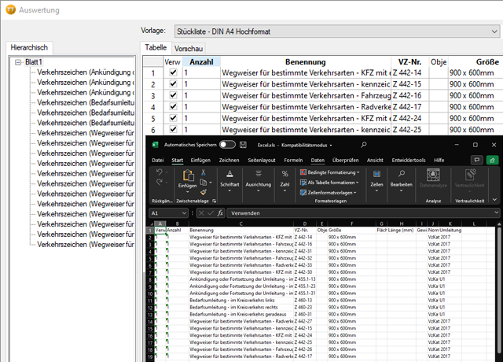Select the Hierarchisch tab
Image resolution: width=503 pixels, height=362 pixels.
point(29,47)
